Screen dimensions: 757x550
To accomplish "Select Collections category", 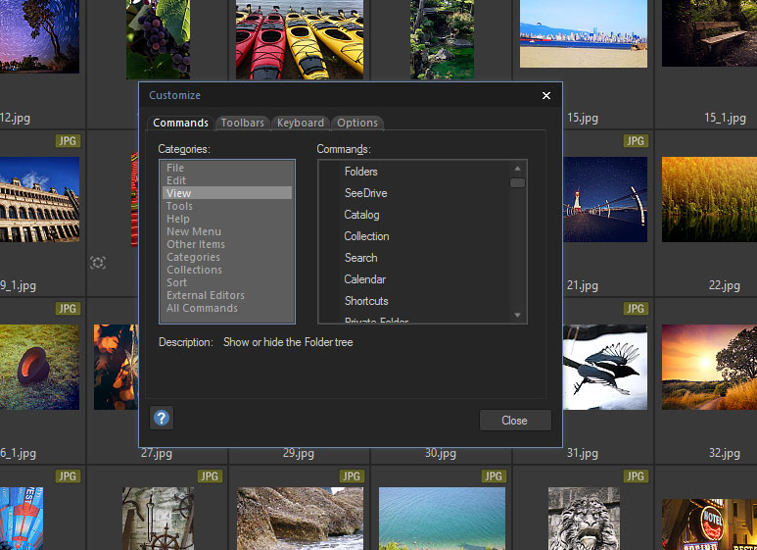I will [x=227, y=270].
